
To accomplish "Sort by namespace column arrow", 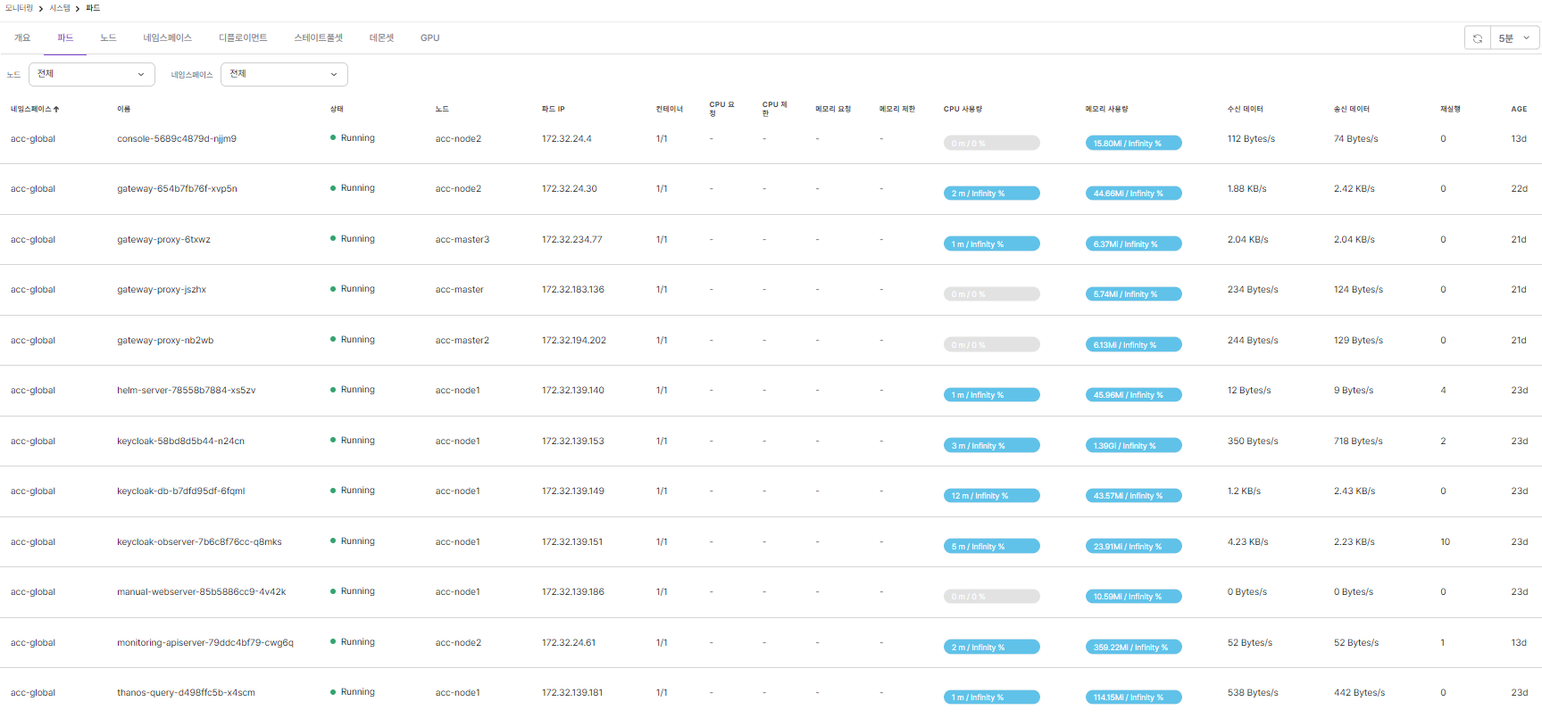I will point(56,109).
